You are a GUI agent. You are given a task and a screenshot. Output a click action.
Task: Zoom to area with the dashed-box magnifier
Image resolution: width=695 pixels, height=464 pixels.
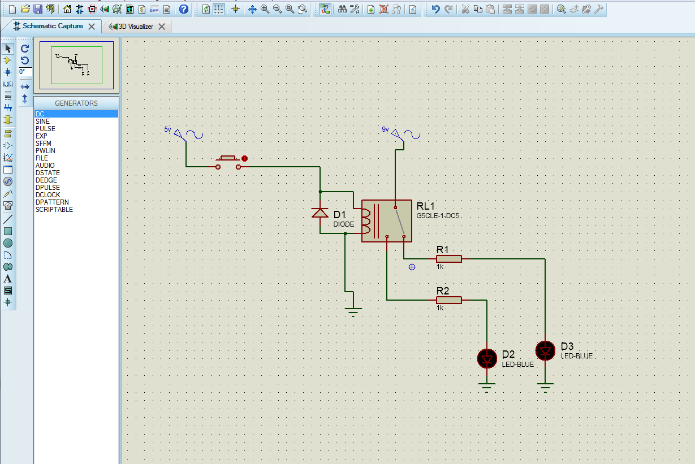(x=303, y=9)
